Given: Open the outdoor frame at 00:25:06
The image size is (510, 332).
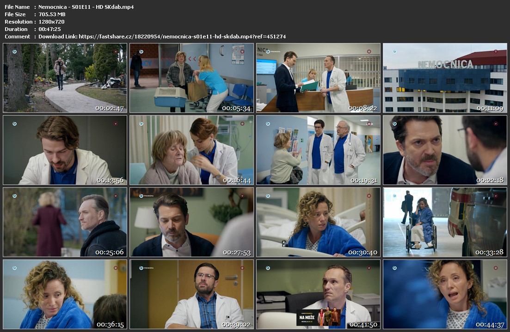Looking at the screenshot, I should [x=65, y=222].
